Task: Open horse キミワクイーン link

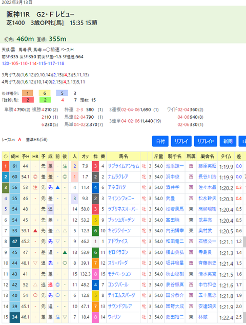Action: click(x=119, y=231)
